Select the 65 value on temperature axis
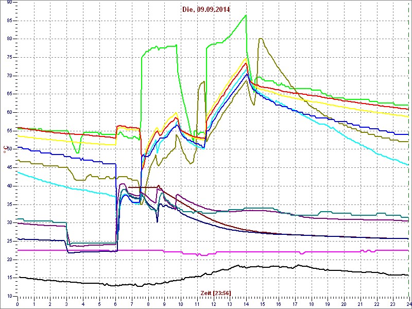 click(9, 94)
